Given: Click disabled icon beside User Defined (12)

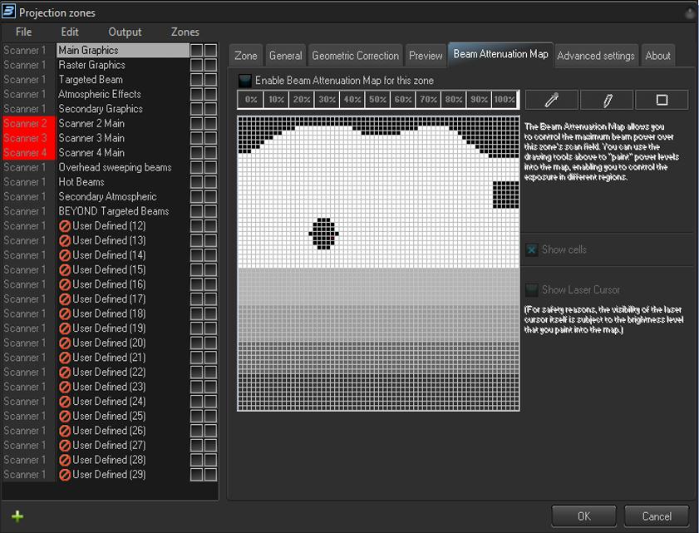Looking at the screenshot, I should (x=65, y=226).
